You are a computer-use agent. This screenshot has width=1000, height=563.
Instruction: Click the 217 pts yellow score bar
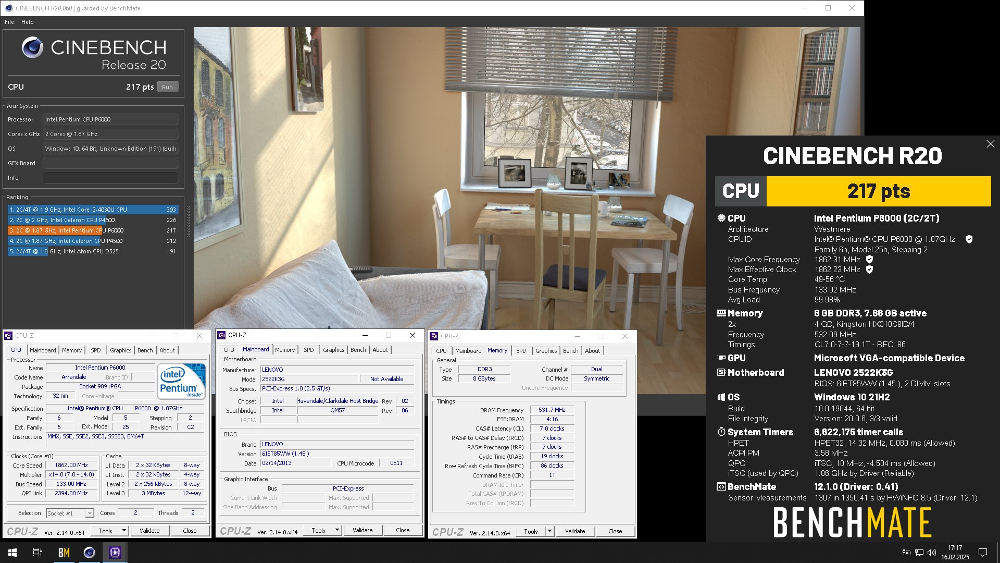click(x=879, y=191)
